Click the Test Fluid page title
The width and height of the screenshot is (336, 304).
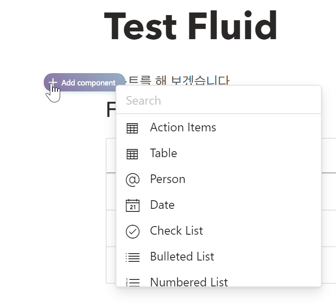190,27
